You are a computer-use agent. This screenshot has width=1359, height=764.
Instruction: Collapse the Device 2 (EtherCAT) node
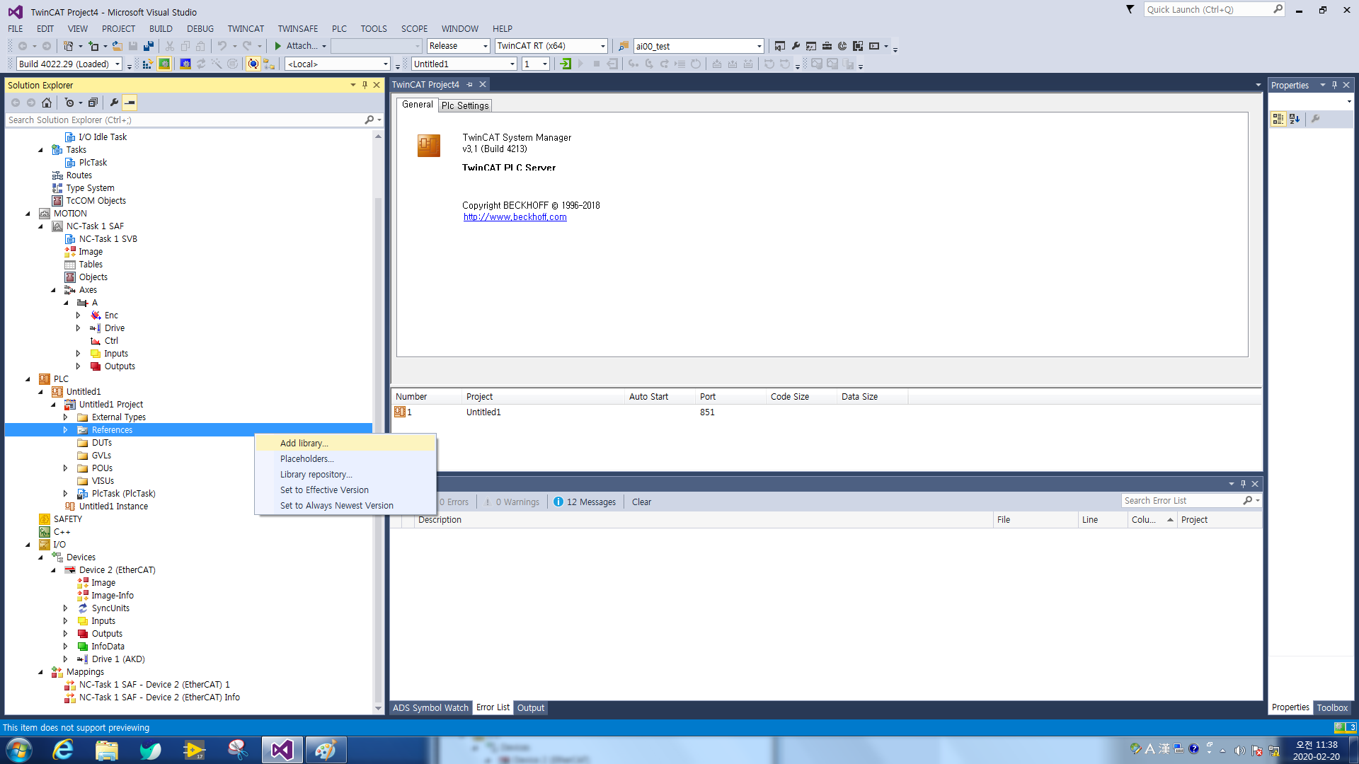tap(53, 570)
